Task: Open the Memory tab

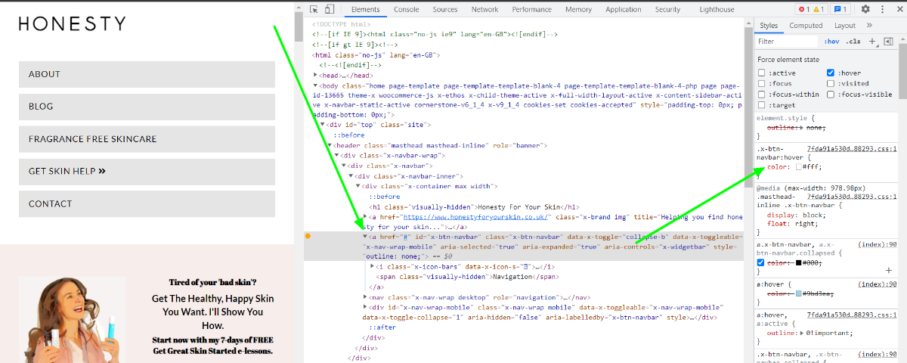Action: 578,9
